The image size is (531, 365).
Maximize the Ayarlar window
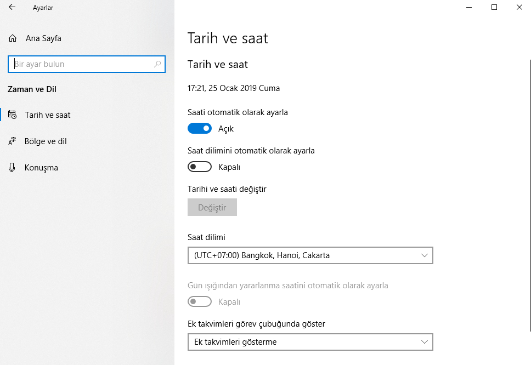pyautogui.click(x=494, y=7)
